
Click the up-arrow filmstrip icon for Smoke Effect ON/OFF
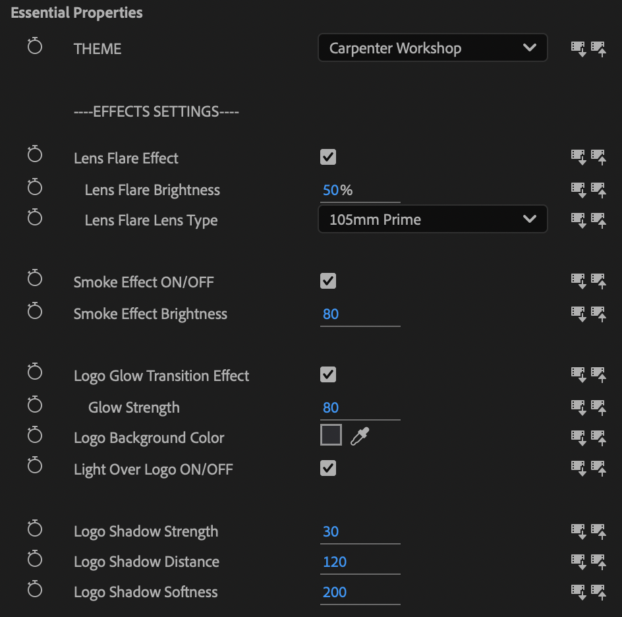click(x=598, y=281)
